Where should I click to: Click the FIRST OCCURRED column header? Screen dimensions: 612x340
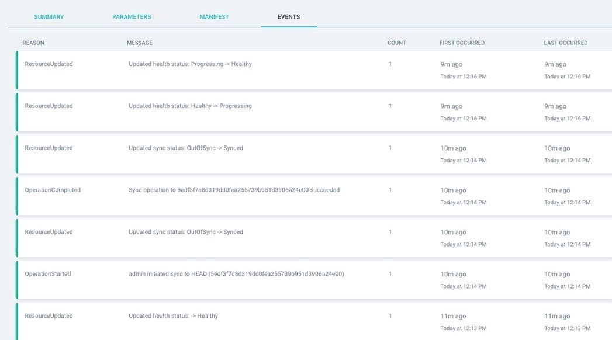pos(461,42)
